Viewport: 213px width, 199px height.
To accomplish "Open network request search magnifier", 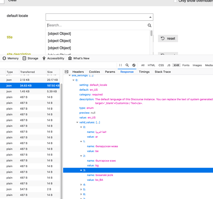I will 127,65.
